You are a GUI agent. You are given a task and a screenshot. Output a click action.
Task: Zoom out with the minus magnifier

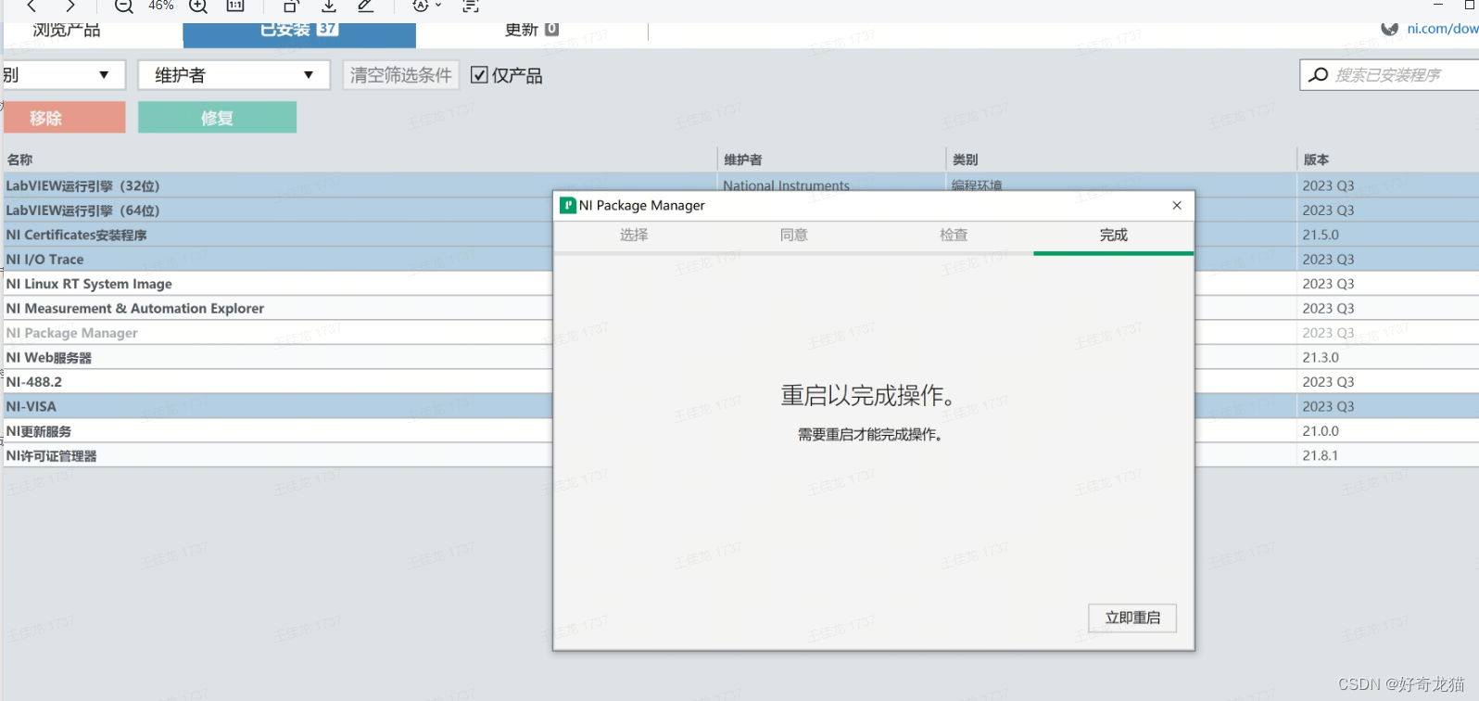tap(124, 6)
